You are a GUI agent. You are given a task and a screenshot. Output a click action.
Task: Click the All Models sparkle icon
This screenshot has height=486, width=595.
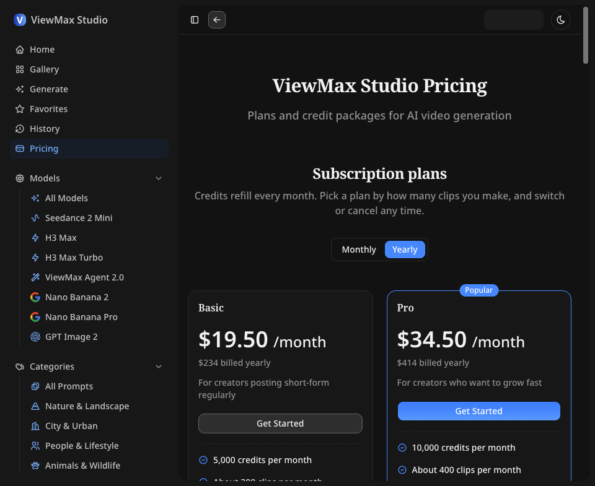35,198
